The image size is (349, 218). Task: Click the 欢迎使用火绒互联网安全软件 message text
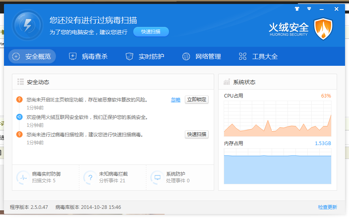[x=88, y=117]
